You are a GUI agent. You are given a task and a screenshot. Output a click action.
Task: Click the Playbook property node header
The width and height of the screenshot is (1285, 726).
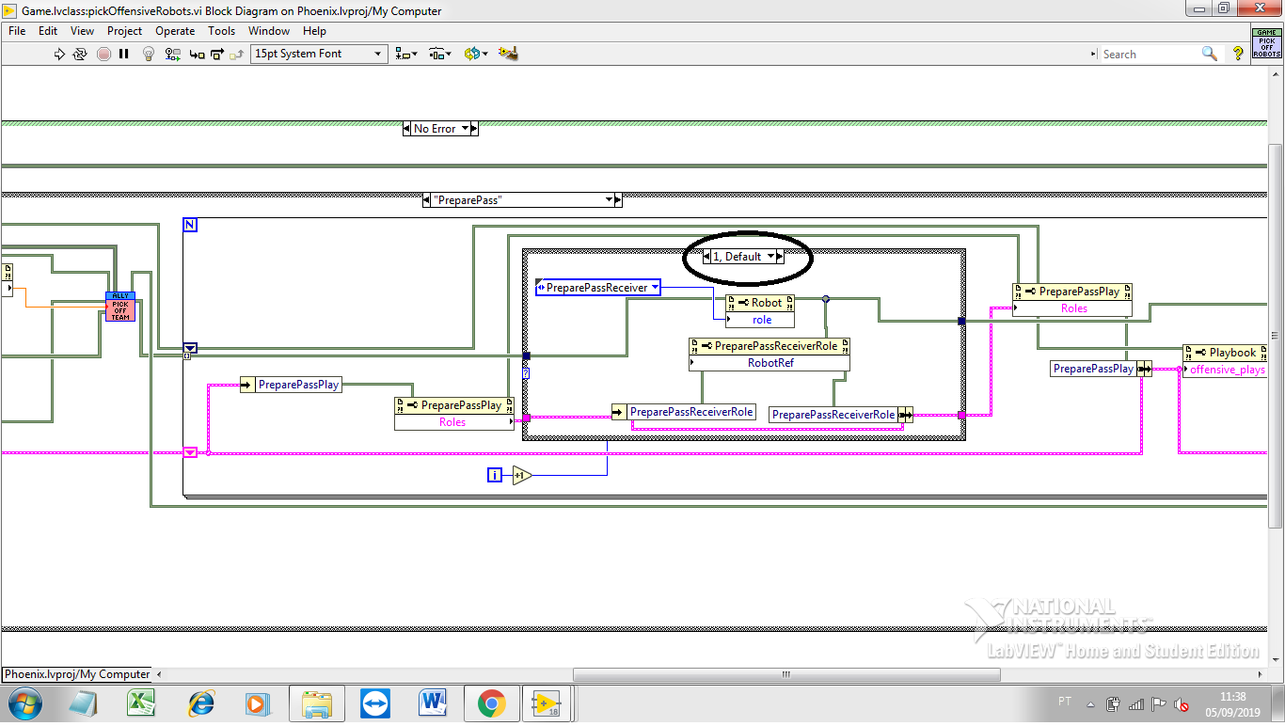(1226, 353)
